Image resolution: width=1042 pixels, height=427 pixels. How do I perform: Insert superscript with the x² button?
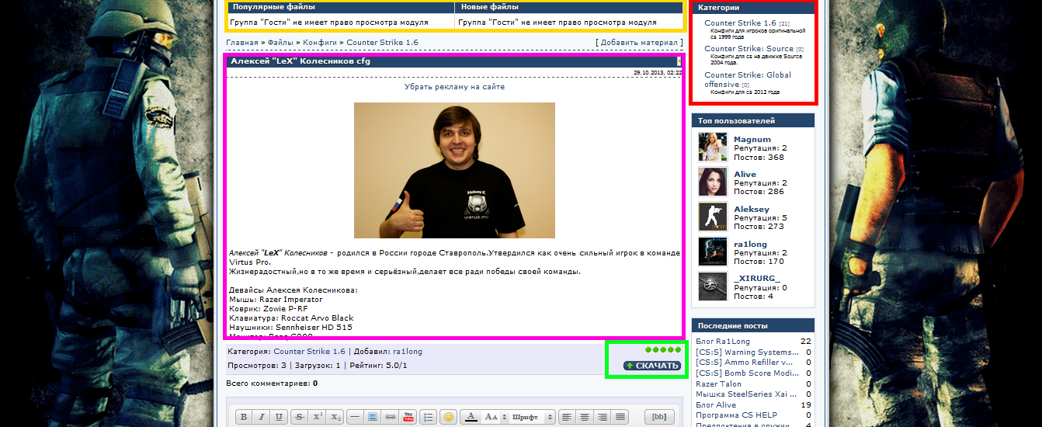click(318, 417)
